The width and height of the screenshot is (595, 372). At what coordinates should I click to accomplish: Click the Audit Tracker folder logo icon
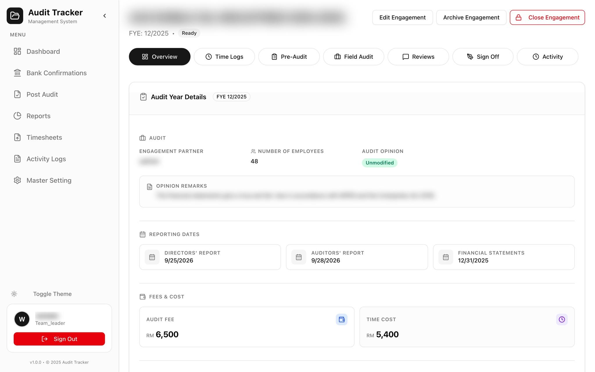tap(15, 16)
